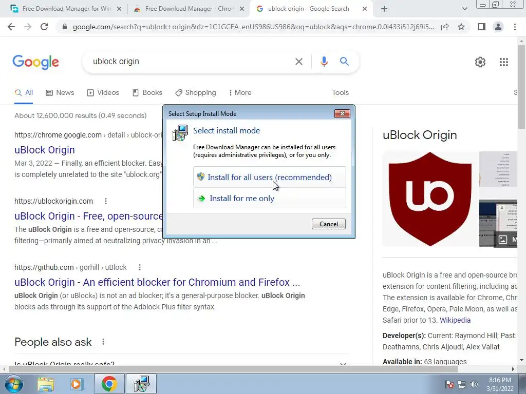Open the tab search dropdown arrow
The image size is (526, 394).
tap(464, 9)
